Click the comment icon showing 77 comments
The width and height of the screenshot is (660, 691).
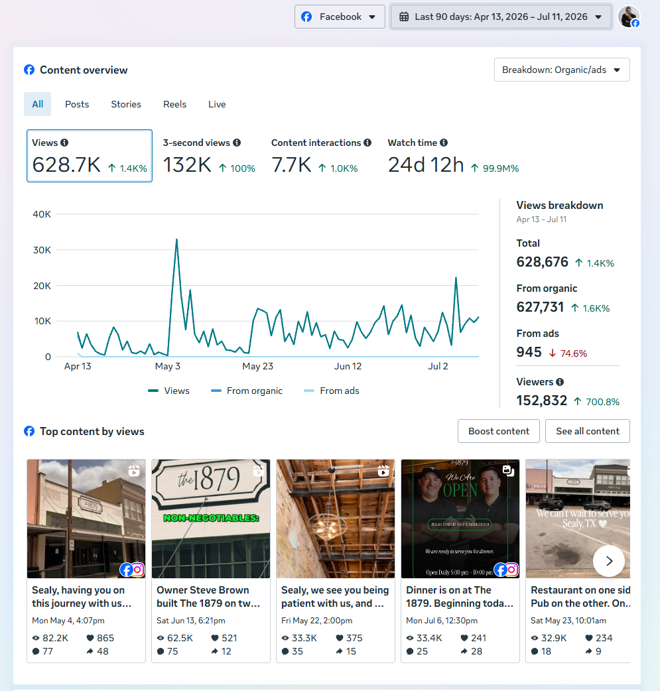36,651
